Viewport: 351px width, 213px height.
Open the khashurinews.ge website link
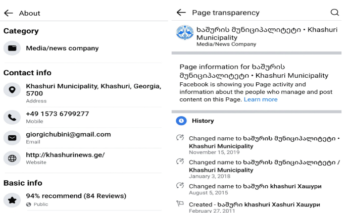point(65,155)
